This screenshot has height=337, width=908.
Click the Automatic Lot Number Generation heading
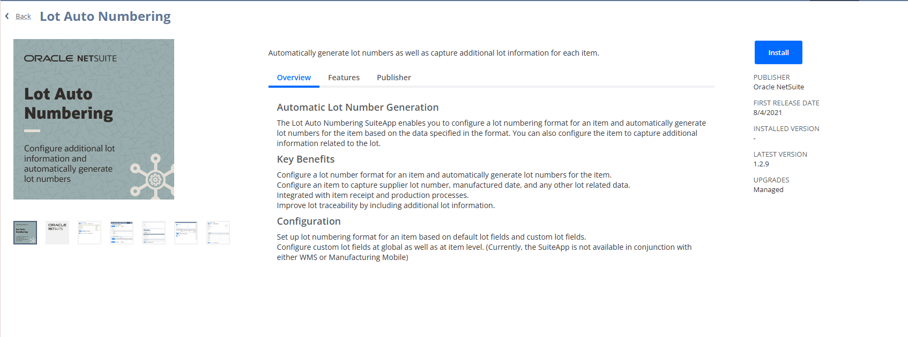click(358, 108)
